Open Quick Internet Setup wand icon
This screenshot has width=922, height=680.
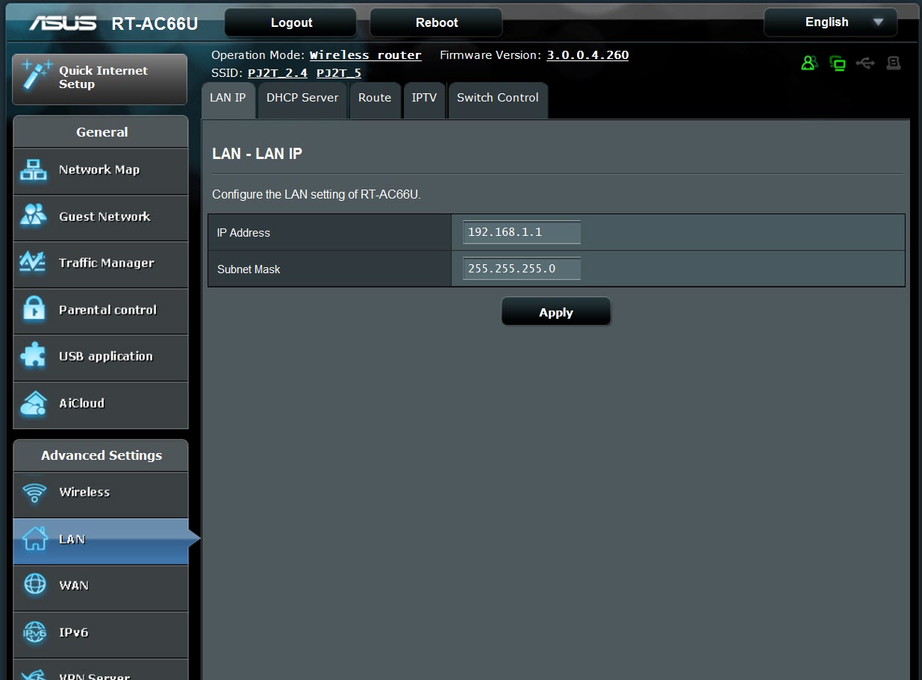[37, 75]
